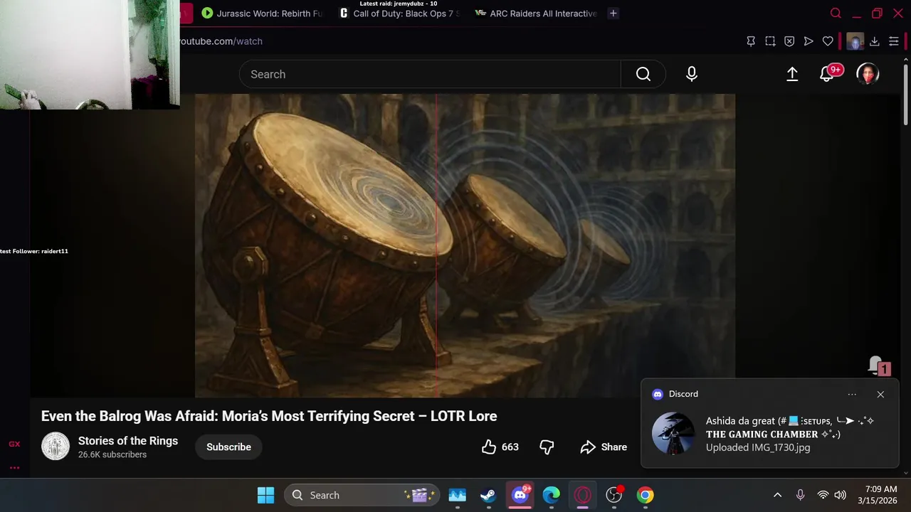Screen dimensions: 911x512
Task: Bookmark page with the heart icon
Action: [828, 41]
